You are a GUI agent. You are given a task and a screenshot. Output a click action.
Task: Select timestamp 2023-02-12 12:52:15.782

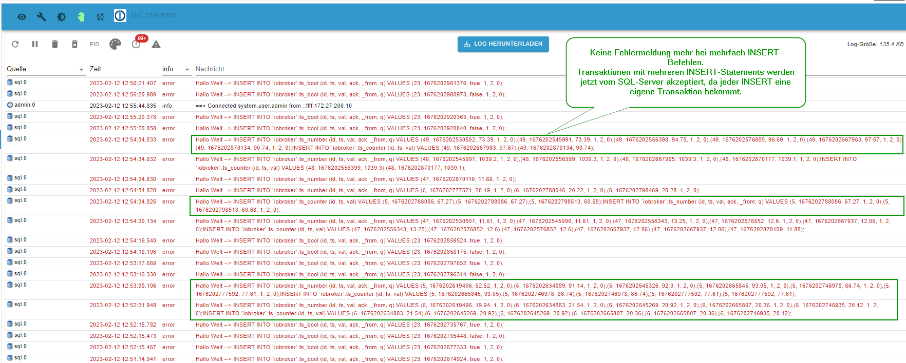click(123, 325)
